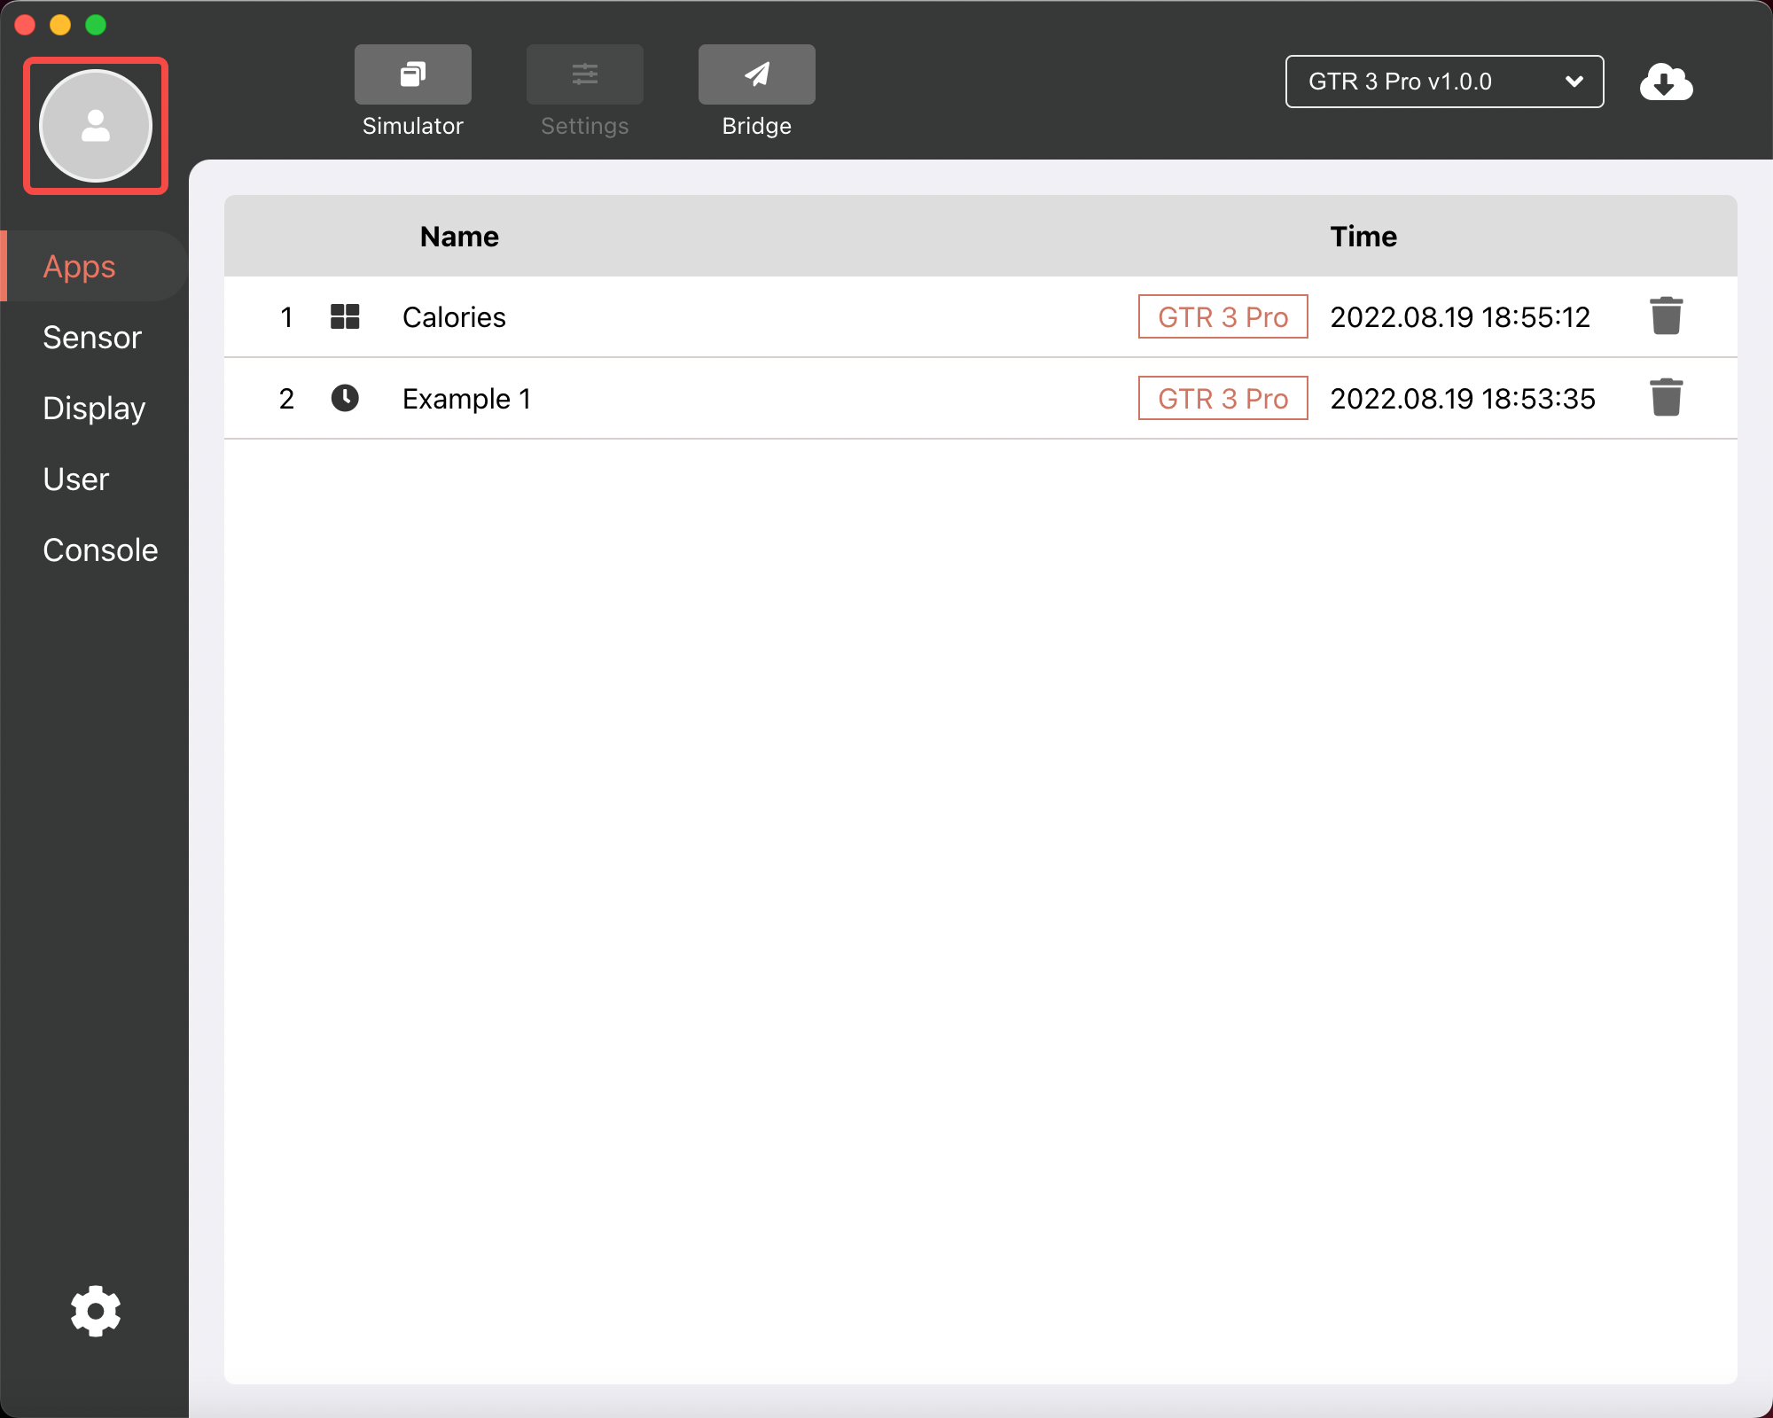
Task: Delete the Example 1 app entry
Action: pos(1668,396)
